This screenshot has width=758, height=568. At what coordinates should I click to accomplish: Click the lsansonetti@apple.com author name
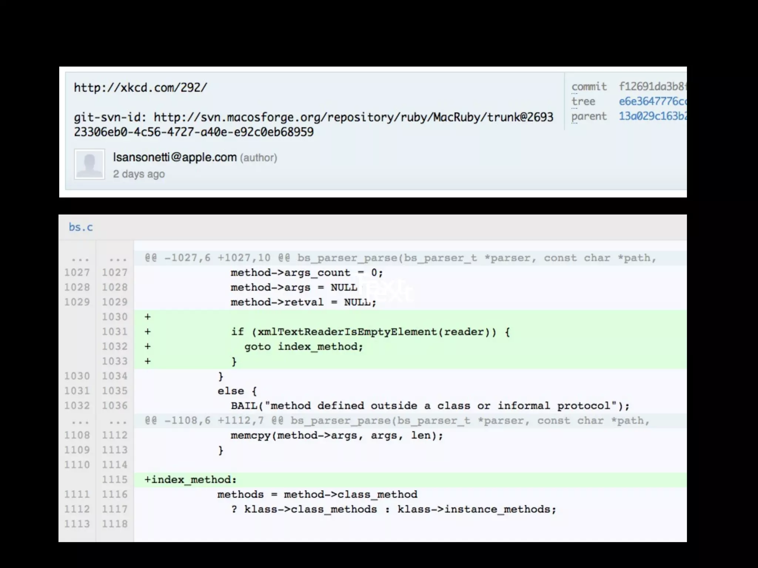pyautogui.click(x=175, y=157)
